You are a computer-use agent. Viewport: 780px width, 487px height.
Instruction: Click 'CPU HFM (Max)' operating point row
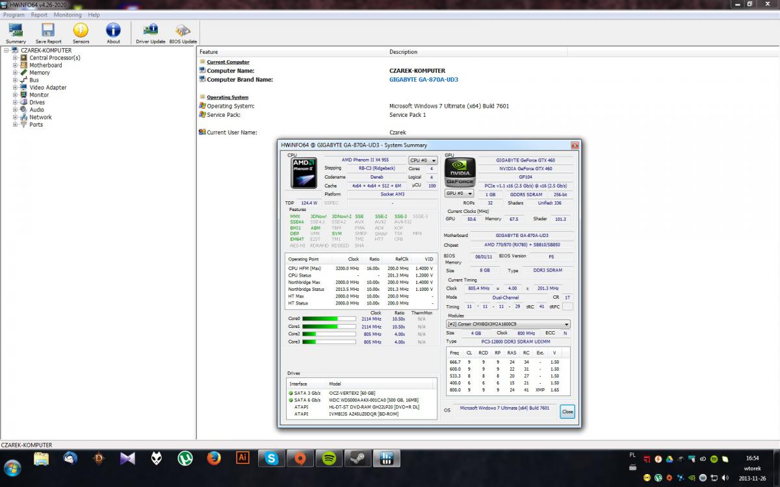tap(360, 268)
